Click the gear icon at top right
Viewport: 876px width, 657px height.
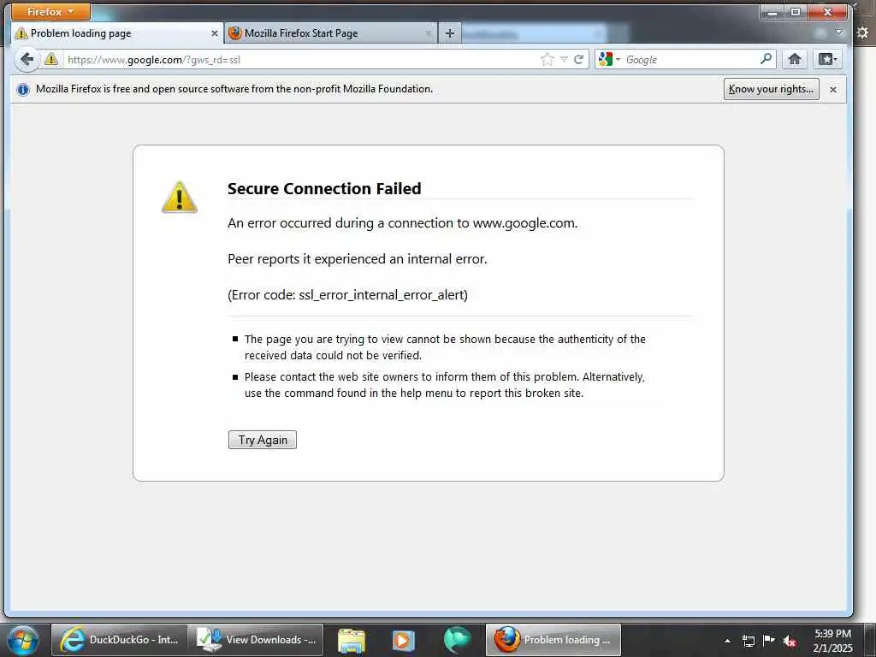coord(862,33)
